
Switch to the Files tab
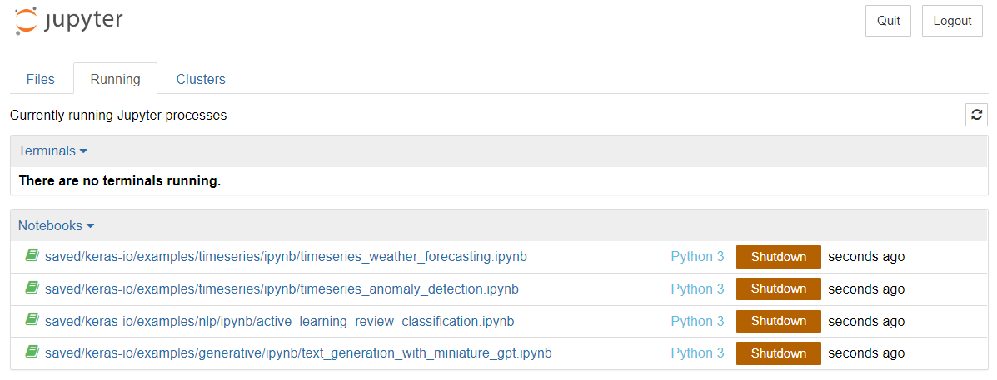coord(41,79)
